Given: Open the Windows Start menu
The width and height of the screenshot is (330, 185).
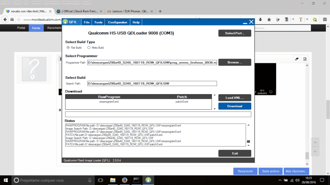Looking at the screenshot, I should (x=5, y=180).
